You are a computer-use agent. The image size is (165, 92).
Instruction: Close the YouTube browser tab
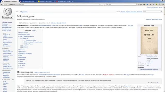coord(72,1)
